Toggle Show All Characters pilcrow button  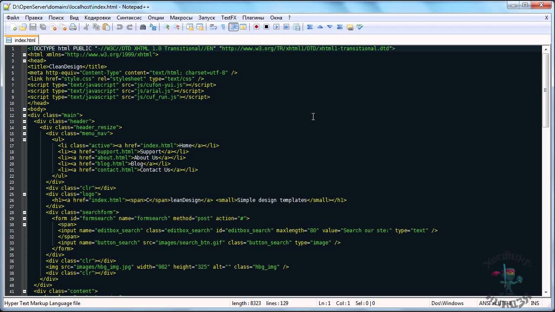(x=223, y=27)
